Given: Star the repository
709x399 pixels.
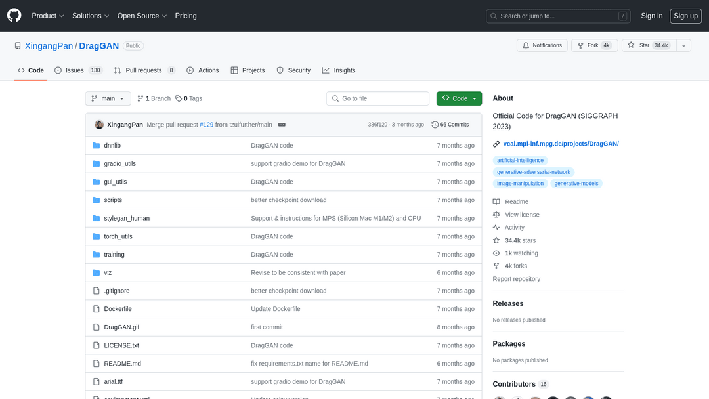Looking at the screenshot, I should 649,45.
